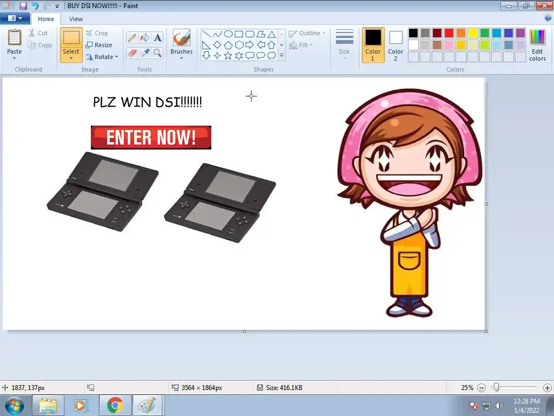554x416 pixels.
Task: Choose the Line shape
Action: pyautogui.click(x=206, y=34)
